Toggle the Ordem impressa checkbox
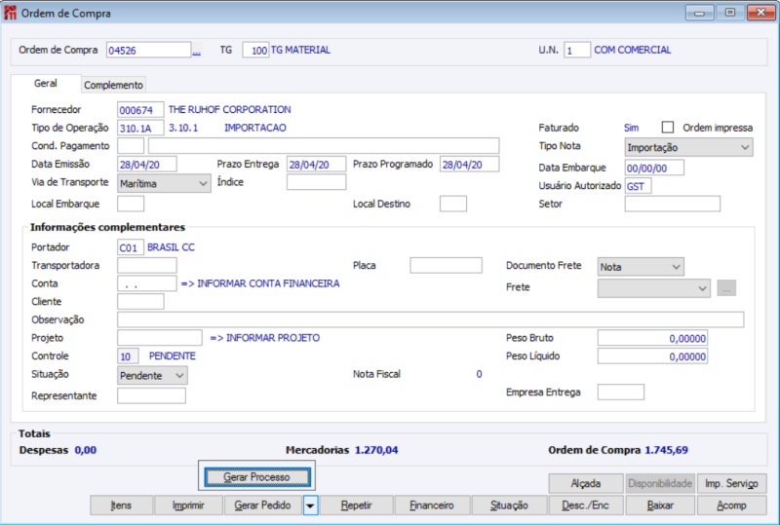Image resolution: width=780 pixels, height=525 pixels. point(668,128)
